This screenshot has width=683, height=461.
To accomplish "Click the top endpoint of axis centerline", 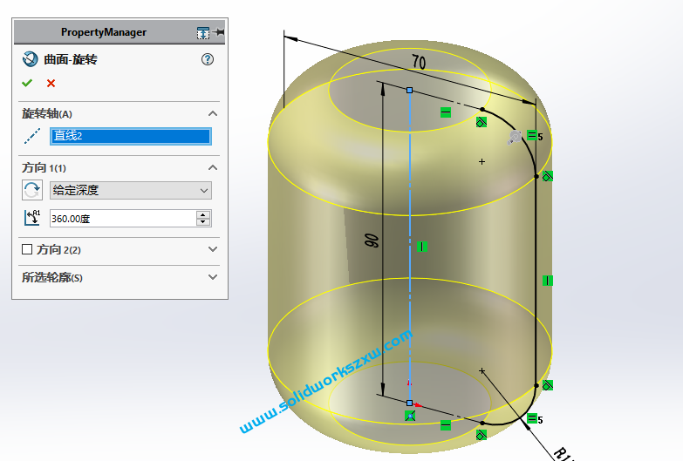I will coord(409,90).
